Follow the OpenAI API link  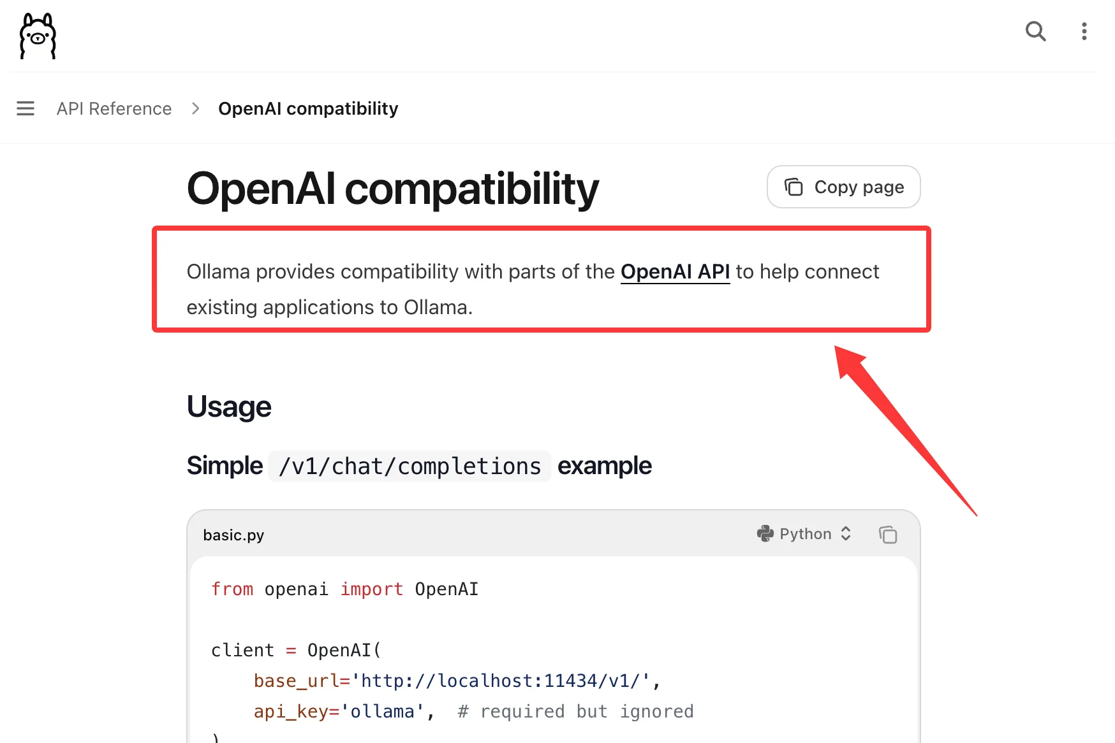(x=675, y=271)
